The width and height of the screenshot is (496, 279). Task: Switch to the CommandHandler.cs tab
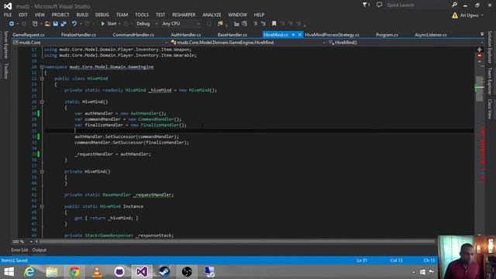point(133,35)
